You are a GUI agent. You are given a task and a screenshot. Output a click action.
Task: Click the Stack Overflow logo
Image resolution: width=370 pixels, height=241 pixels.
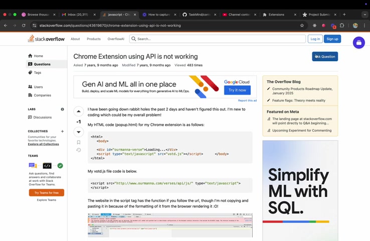coord(46,39)
